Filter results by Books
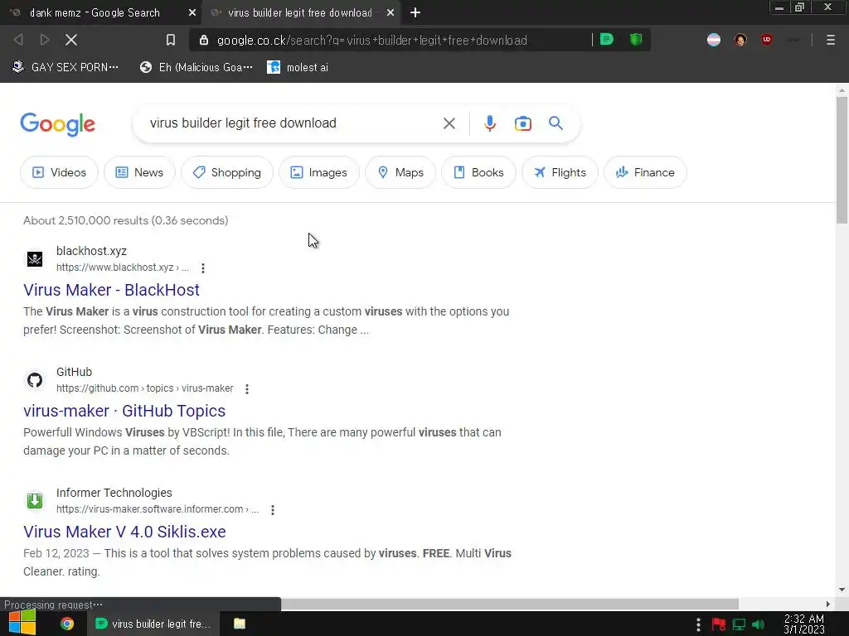Viewport: 849px width, 636px height. pyautogui.click(x=478, y=172)
